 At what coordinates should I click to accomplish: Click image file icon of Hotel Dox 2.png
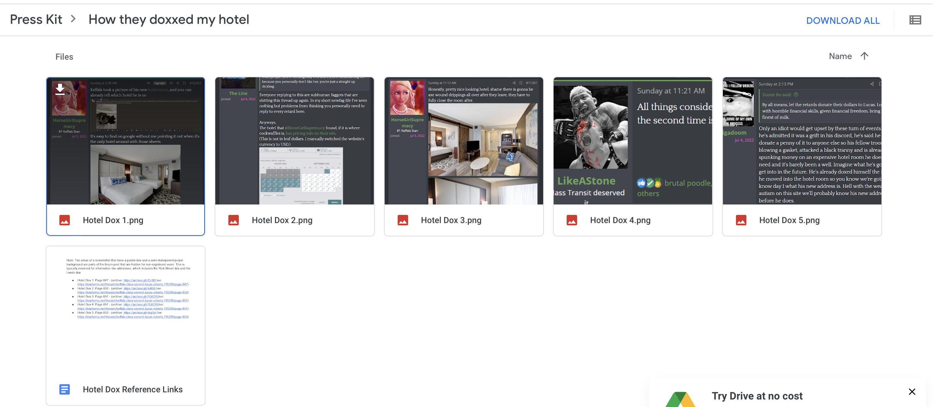point(234,220)
